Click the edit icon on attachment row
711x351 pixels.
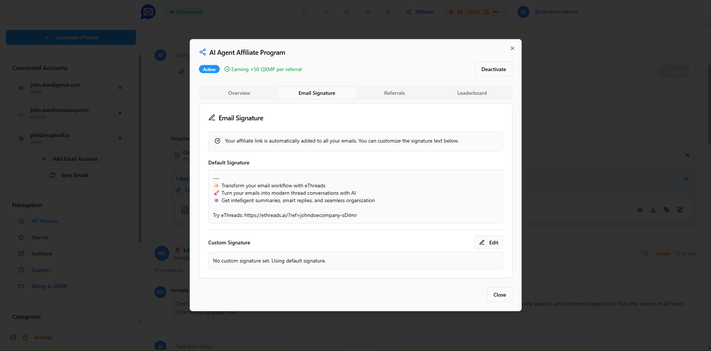point(680,210)
